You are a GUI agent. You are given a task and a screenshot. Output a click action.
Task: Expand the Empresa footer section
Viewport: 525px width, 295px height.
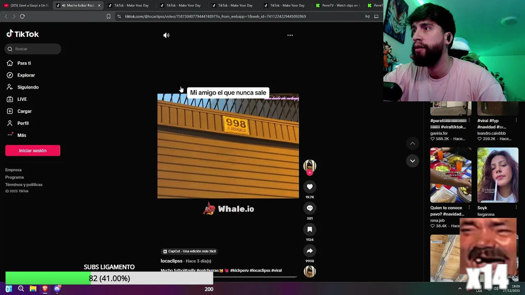tap(14, 170)
